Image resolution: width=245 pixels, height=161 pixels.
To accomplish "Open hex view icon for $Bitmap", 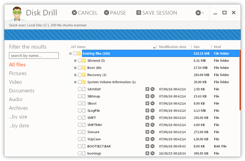I will pos(147,96).
